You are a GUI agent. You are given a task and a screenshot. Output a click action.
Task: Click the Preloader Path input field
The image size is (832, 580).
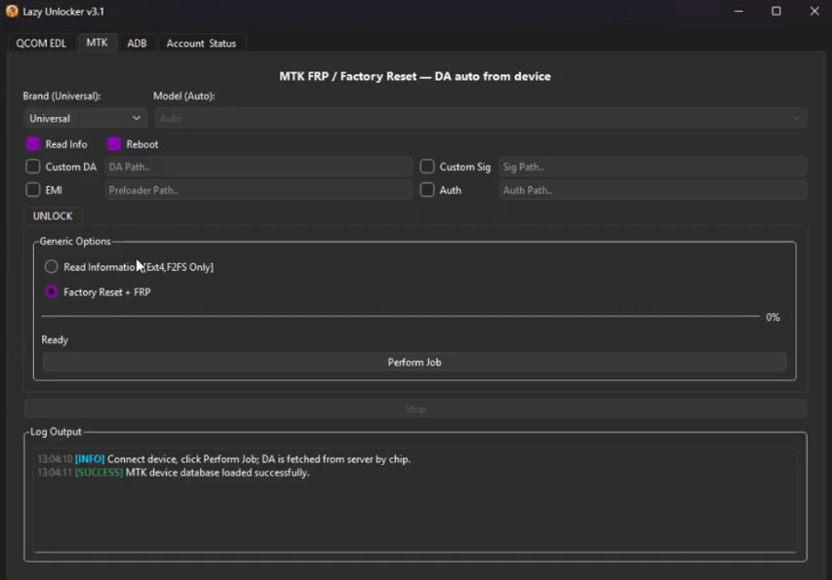point(258,190)
